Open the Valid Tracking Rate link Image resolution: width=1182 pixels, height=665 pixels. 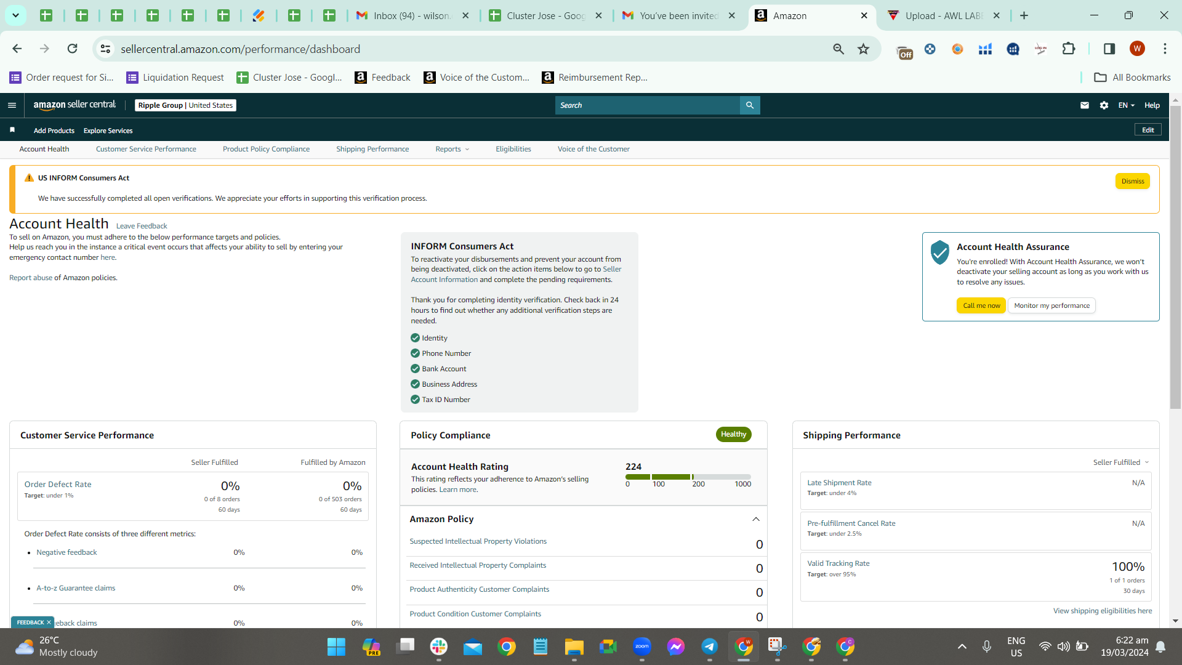tap(838, 563)
